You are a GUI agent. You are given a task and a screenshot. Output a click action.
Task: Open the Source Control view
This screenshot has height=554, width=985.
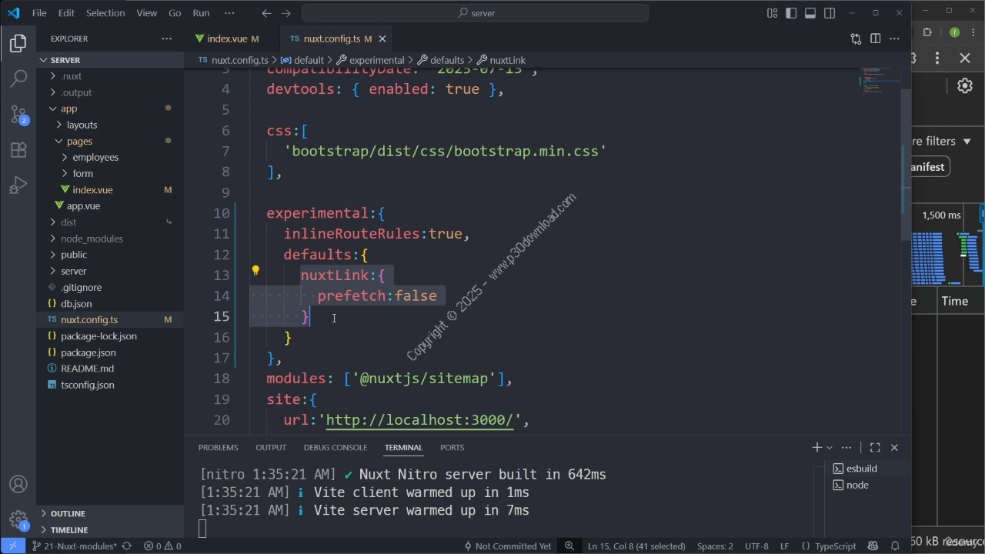[x=18, y=114]
